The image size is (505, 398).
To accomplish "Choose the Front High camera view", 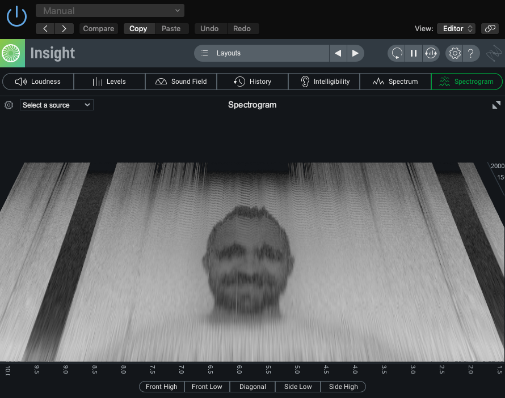I will [x=162, y=387].
